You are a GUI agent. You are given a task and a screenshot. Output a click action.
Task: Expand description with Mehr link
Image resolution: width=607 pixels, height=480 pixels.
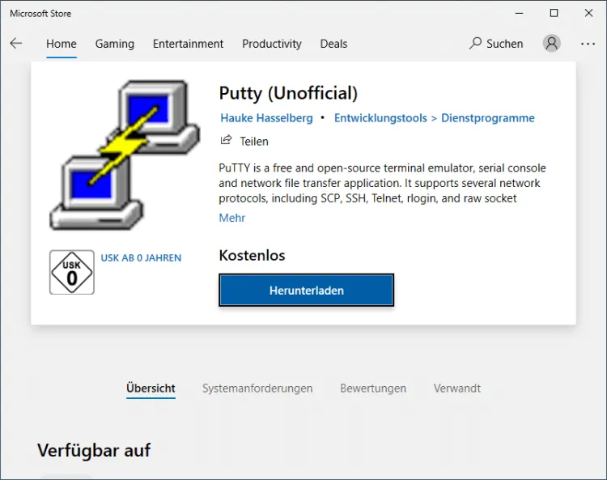(232, 218)
